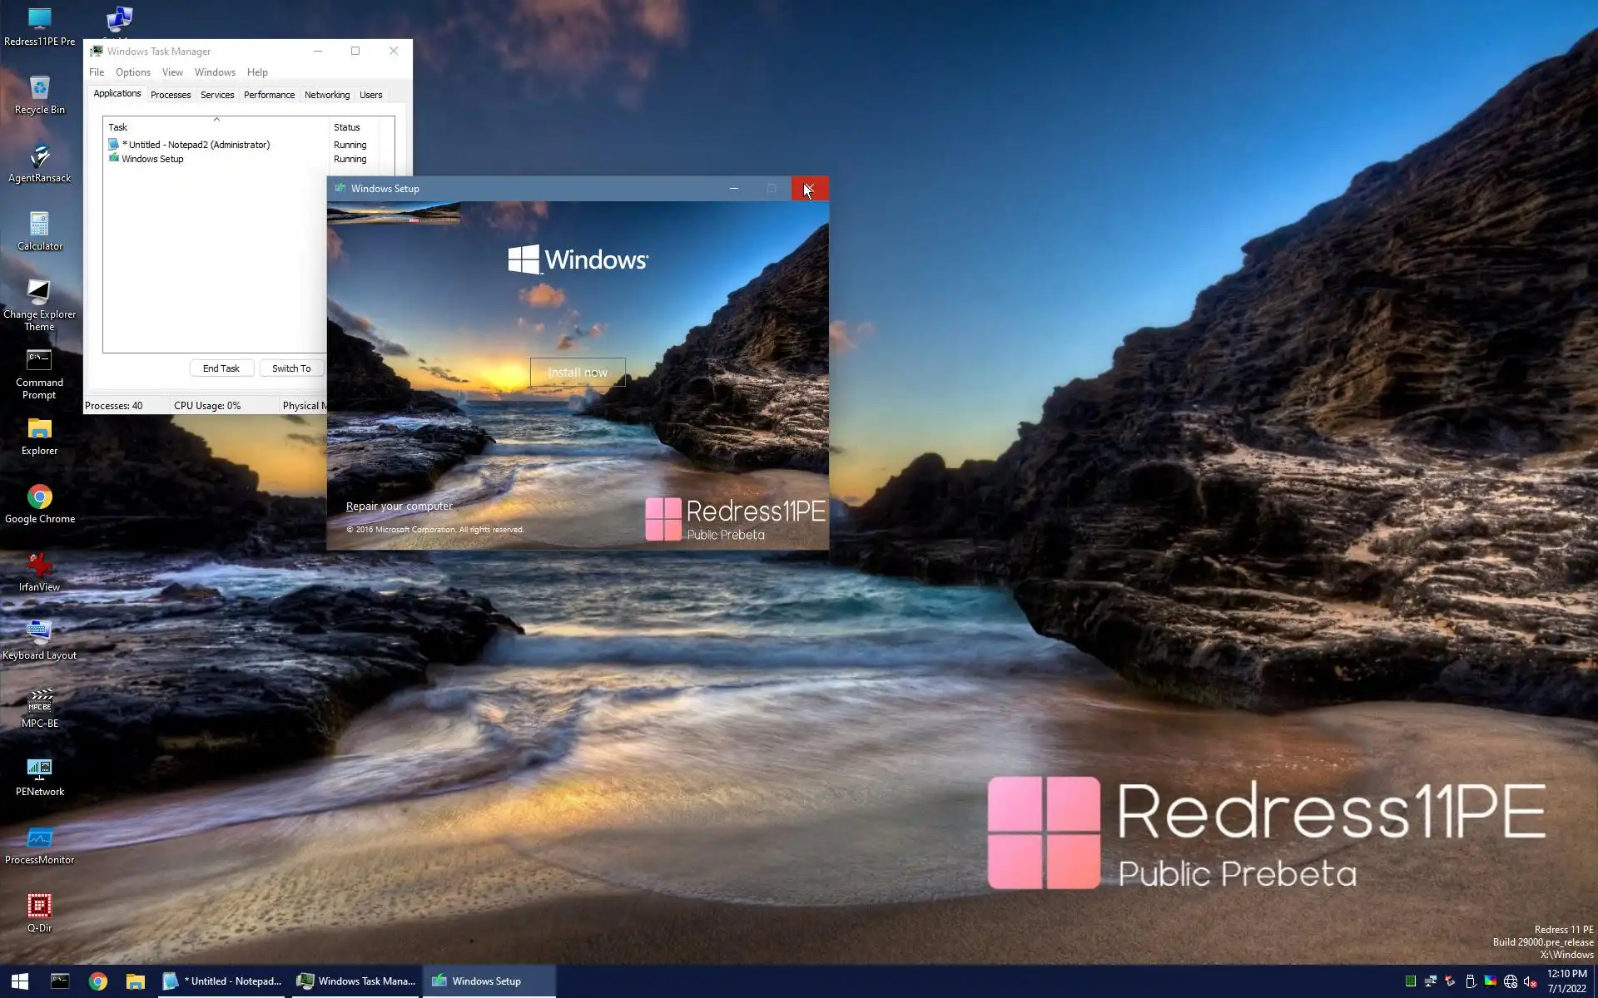Switch to the Processes tab
Image resolution: width=1598 pixels, height=998 pixels.
(x=171, y=95)
